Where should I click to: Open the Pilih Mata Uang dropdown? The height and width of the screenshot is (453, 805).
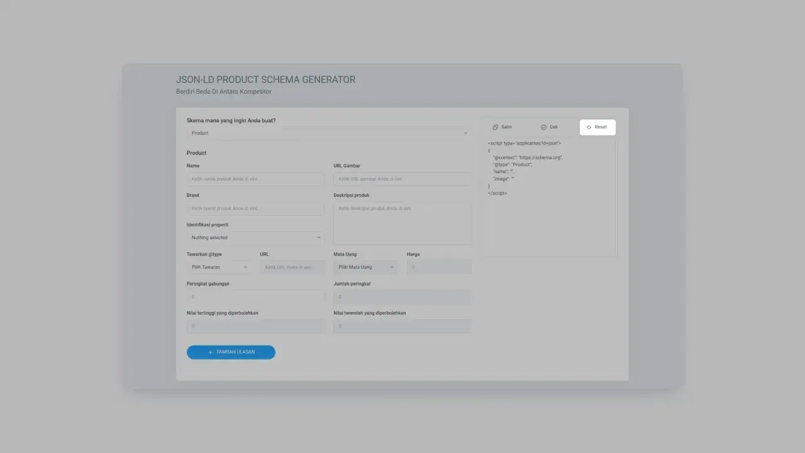(365, 267)
